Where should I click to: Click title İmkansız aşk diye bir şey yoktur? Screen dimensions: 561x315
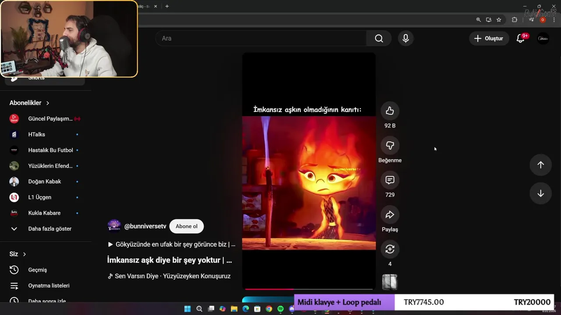click(x=170, y=260)
